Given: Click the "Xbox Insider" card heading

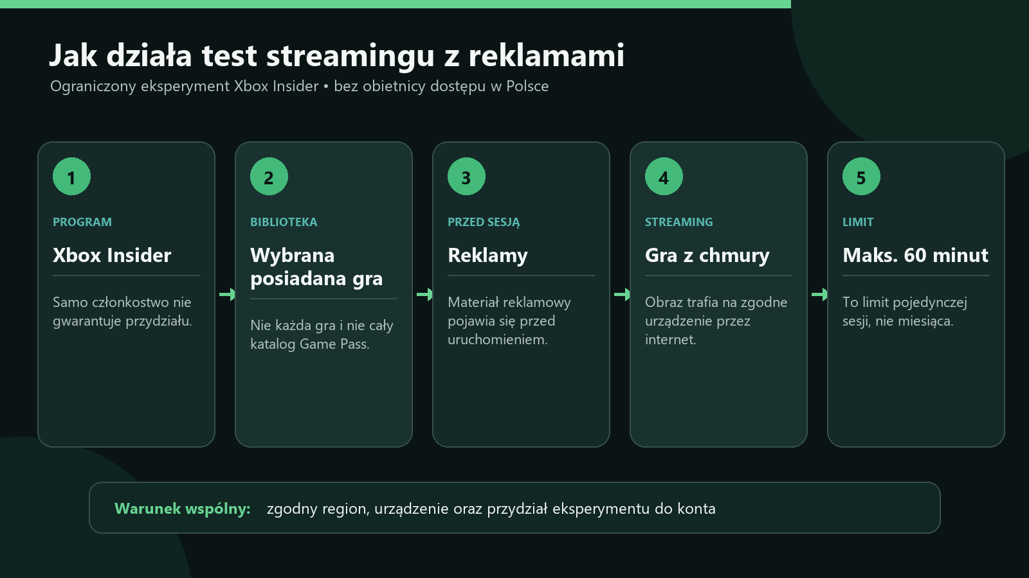Looking at the screenshot, I should (112, 255).
